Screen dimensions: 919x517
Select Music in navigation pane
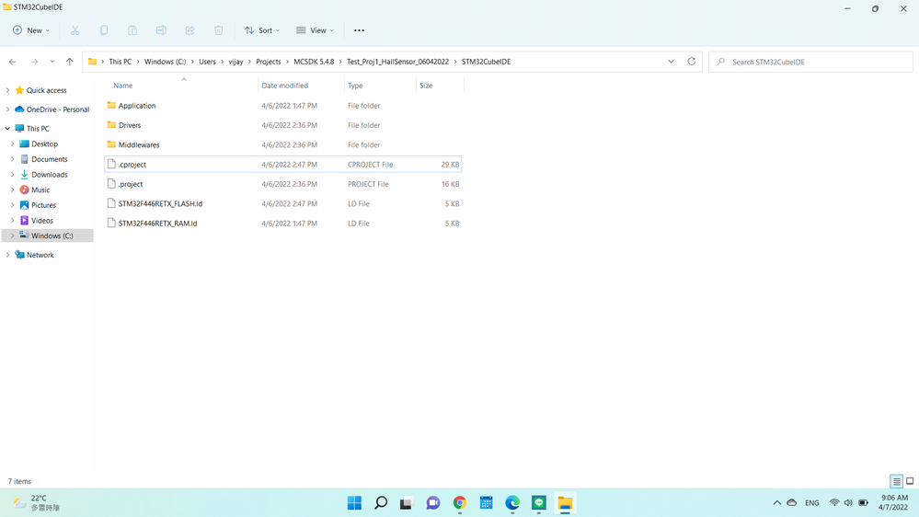point(40,190)
